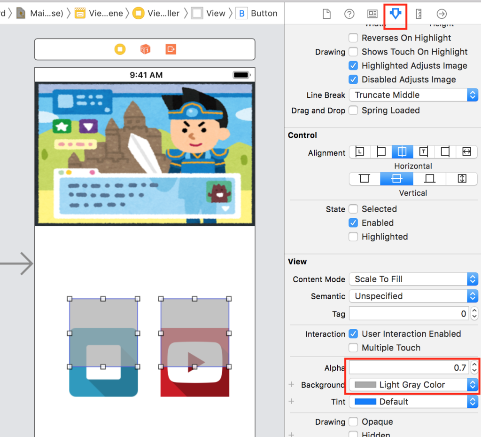Set vertical alignment to center
Screen dimensions: 481x437
396,178
